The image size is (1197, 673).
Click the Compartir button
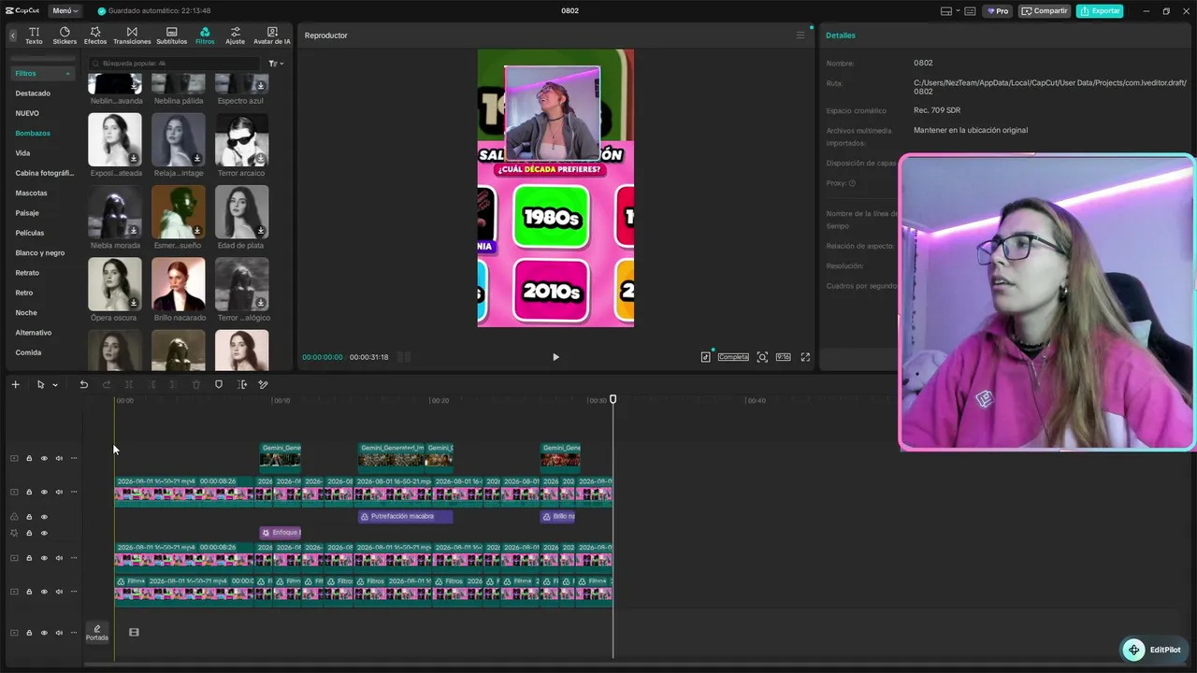tap(1045, 11)
